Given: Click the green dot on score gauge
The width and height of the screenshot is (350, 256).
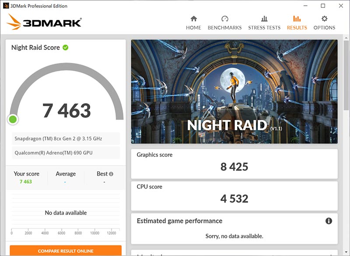Looking at the screenshot, I should point(13,119).
